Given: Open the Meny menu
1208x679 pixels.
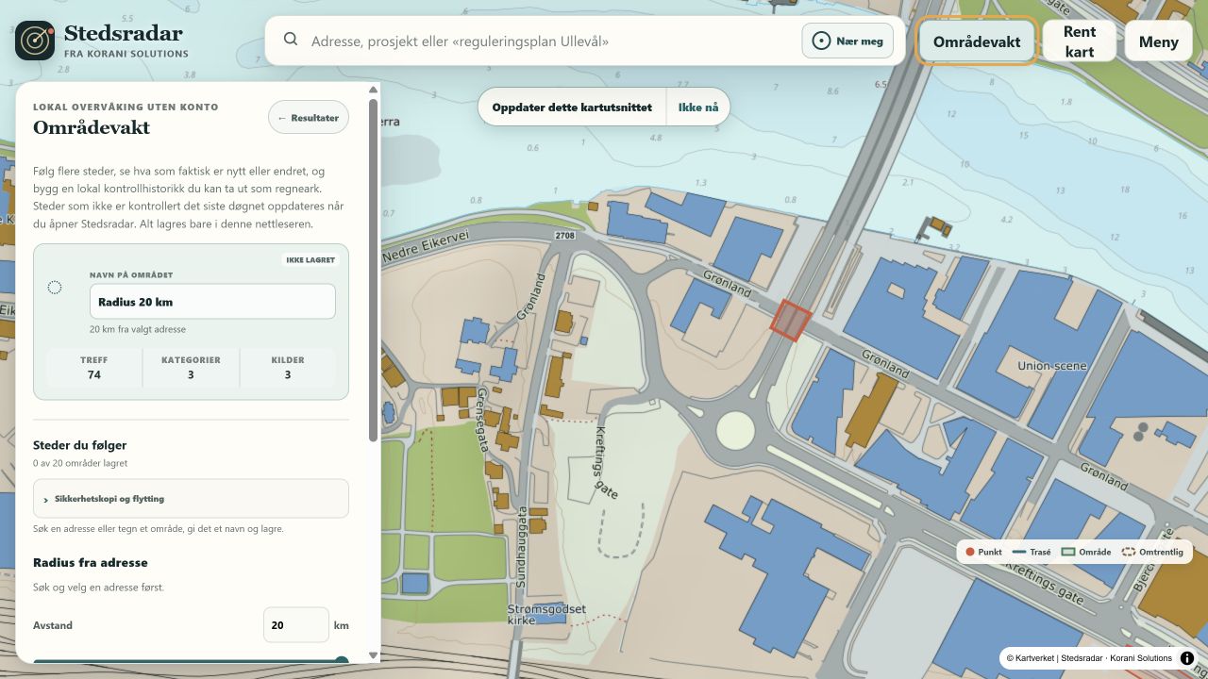Looking at the screenshot, I should tap(1158, 41).
